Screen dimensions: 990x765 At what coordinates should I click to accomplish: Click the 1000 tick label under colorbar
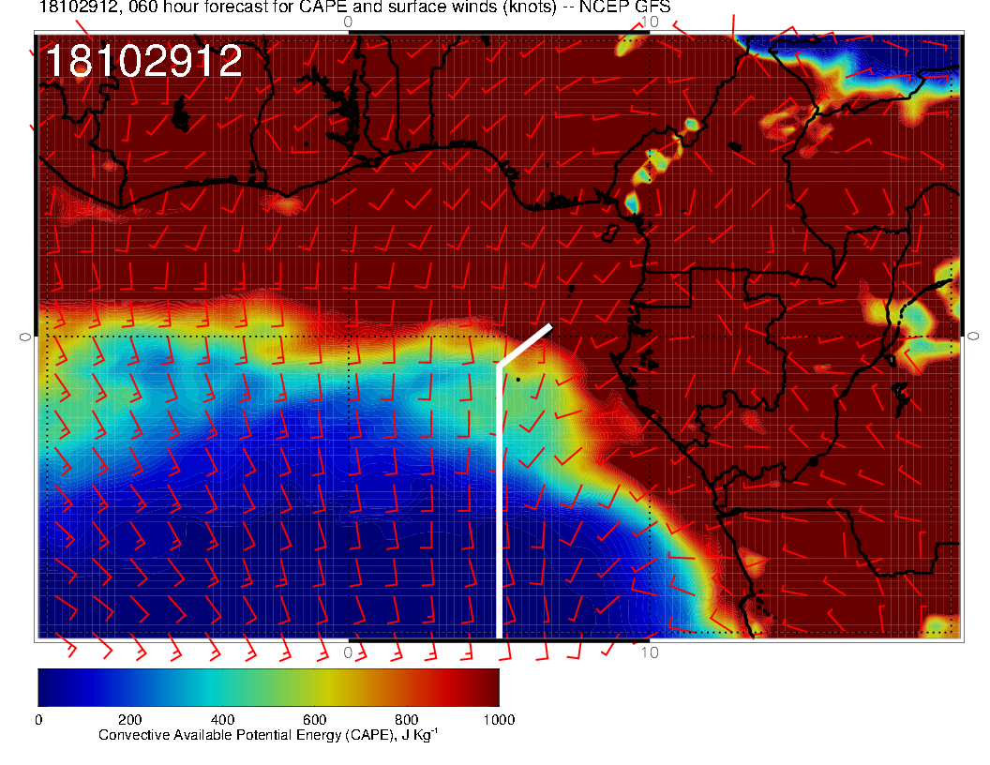point(497,720)
